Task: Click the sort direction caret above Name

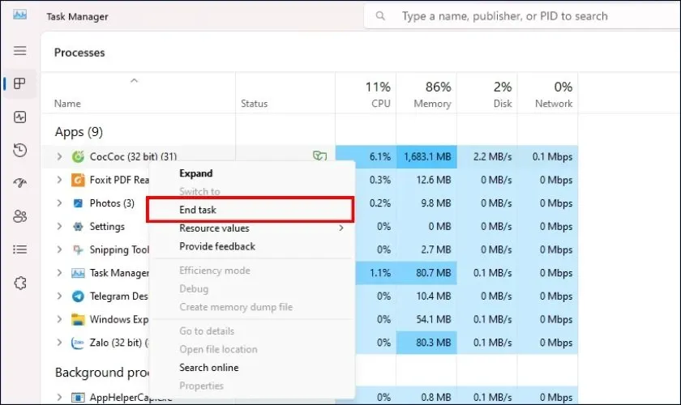Action: pyautogui.click(x=135, y=81)
